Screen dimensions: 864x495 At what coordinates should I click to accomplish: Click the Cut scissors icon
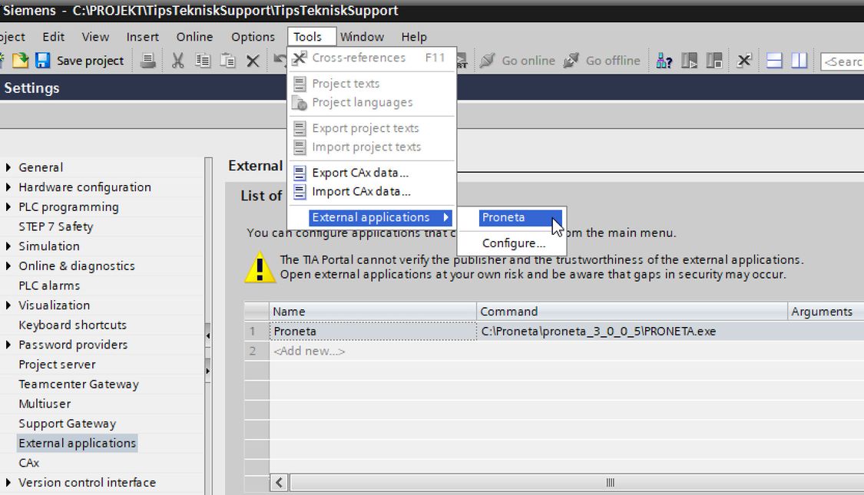[177, 60]
